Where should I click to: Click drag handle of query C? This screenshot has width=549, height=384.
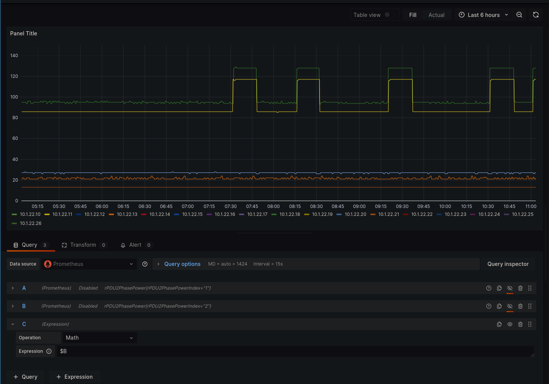[x=530, y=324]
